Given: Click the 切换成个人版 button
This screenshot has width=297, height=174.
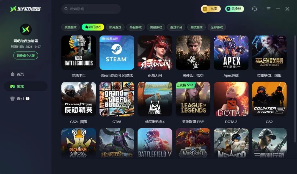Looking at the screenshot, I should tap(26, 55).
